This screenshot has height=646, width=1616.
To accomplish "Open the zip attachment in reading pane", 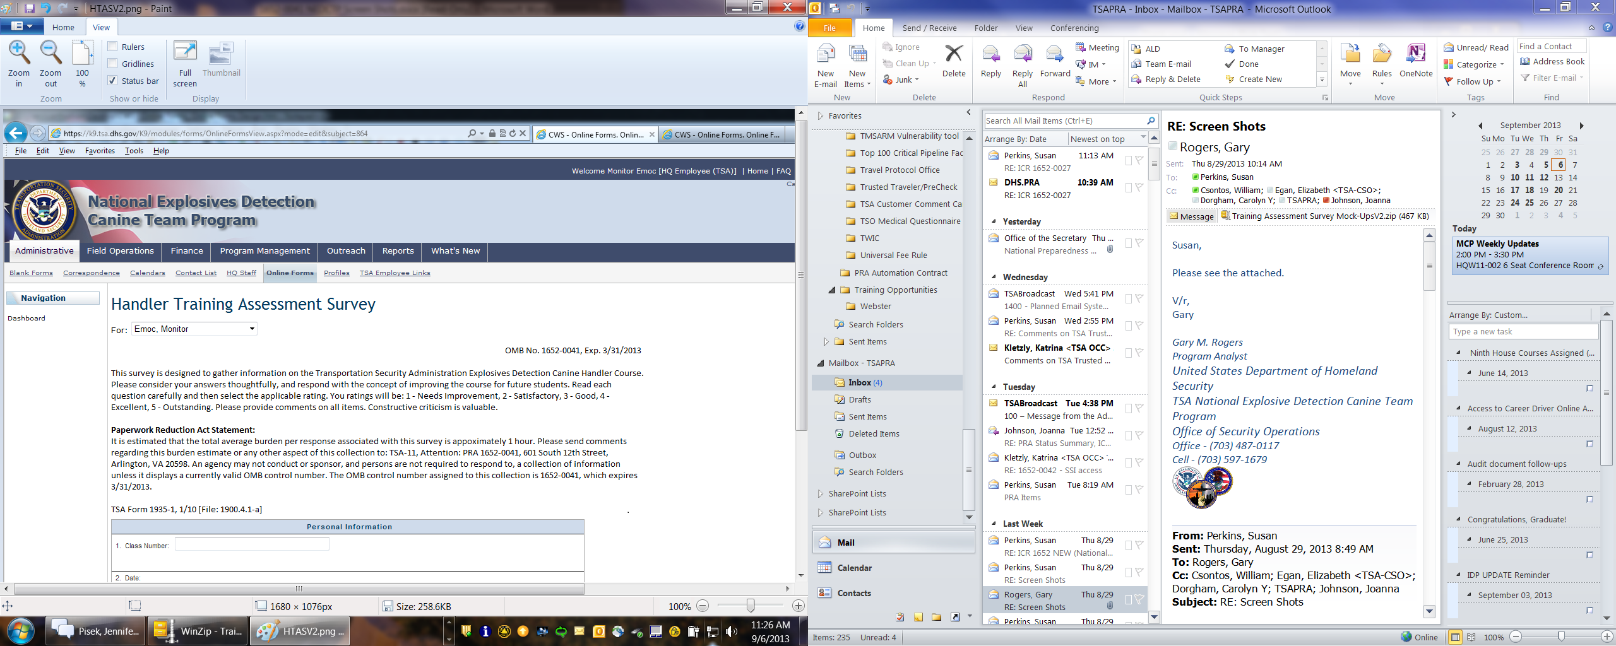I will (1325, 216).
